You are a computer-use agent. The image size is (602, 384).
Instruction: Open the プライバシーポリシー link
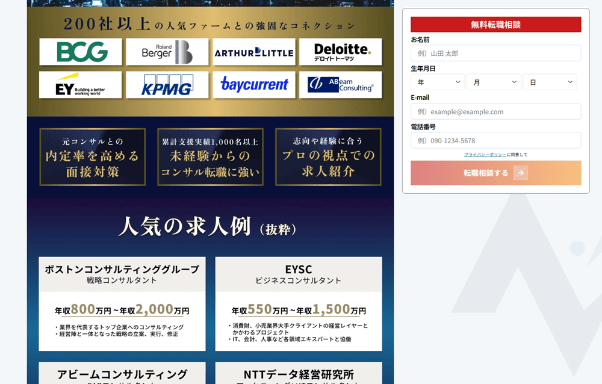tap(485, 155)
